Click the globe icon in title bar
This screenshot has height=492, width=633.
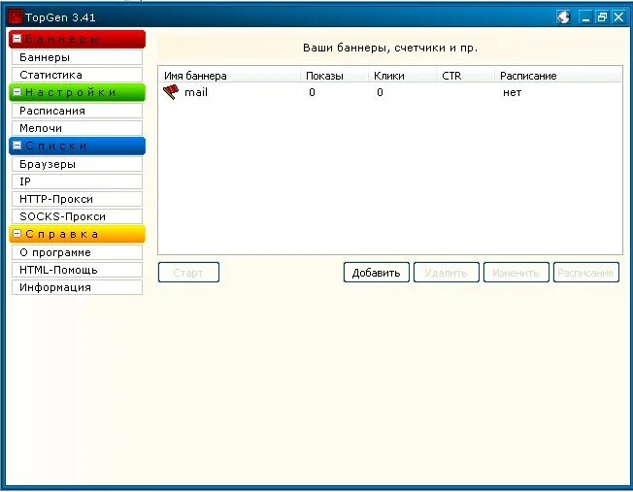pos(563,16)
